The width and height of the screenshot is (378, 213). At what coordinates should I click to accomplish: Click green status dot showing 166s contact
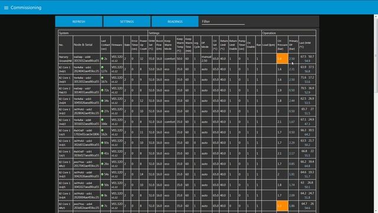coord(102,120)
